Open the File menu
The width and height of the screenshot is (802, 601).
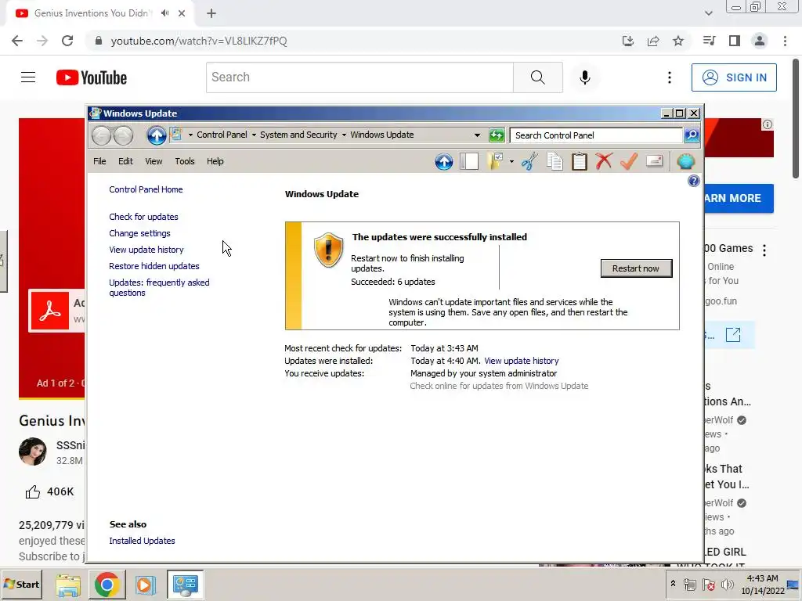[99, 161]
